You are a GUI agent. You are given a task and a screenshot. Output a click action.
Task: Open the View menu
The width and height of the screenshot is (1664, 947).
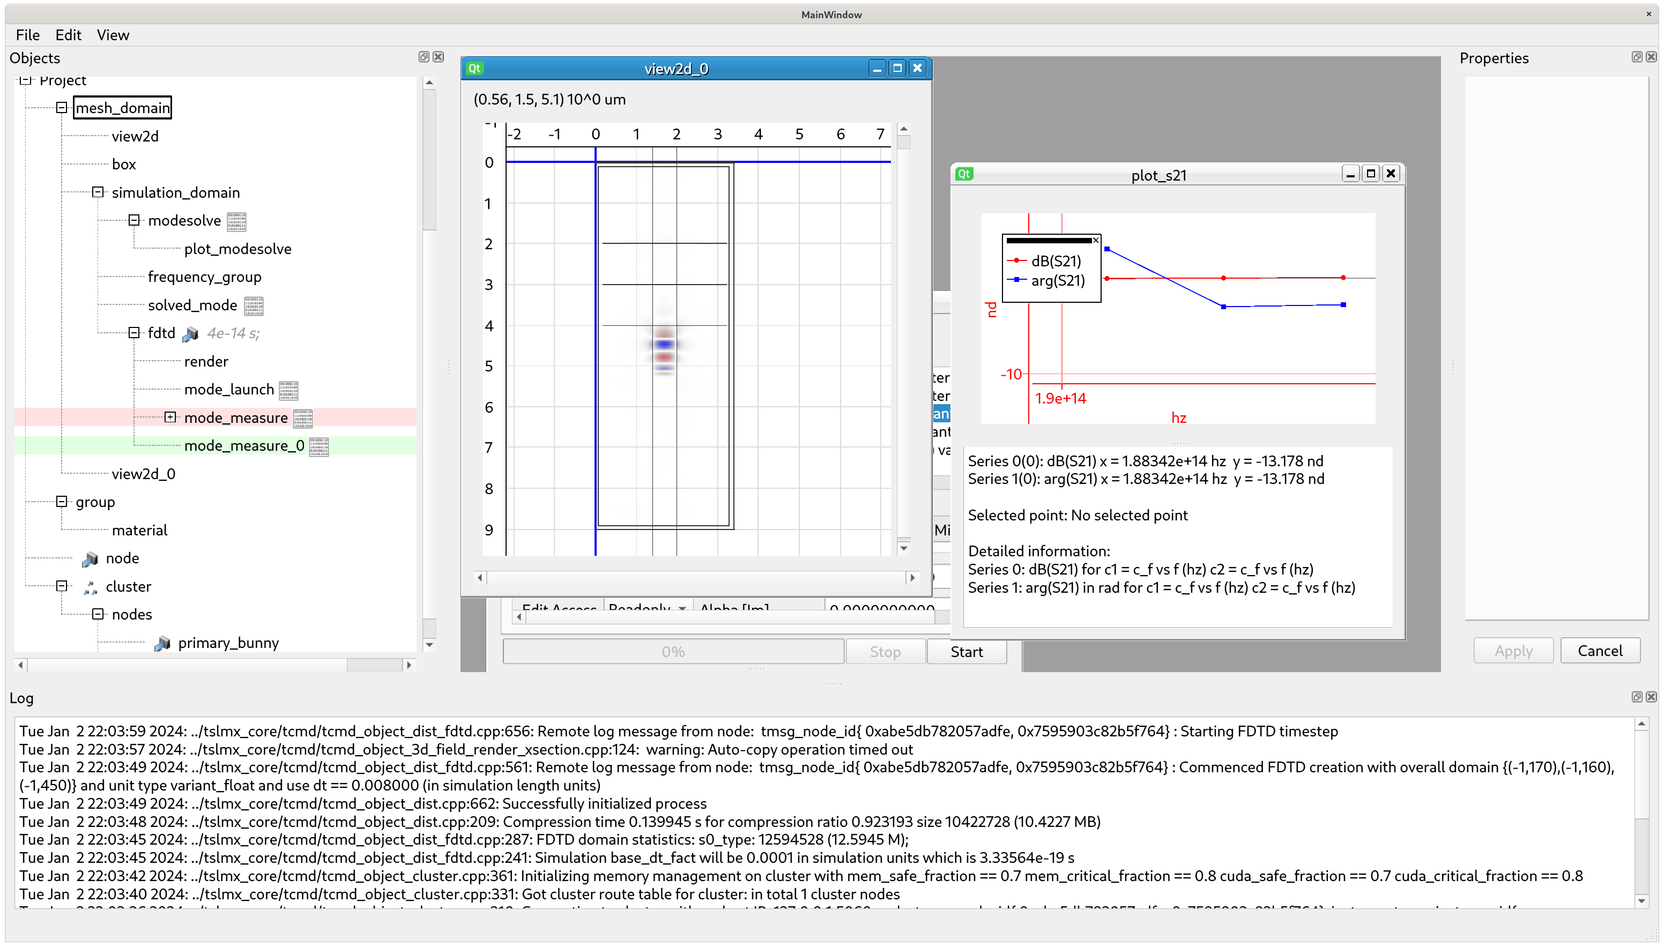113,35
